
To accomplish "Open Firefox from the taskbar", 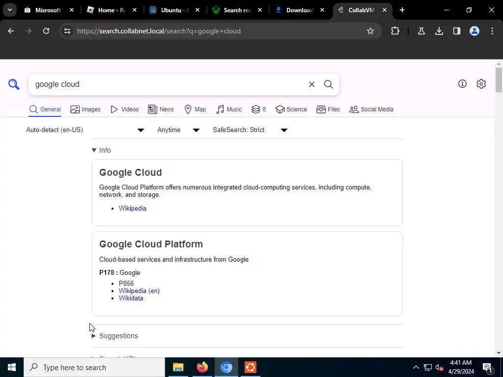I will pos(202,367).
